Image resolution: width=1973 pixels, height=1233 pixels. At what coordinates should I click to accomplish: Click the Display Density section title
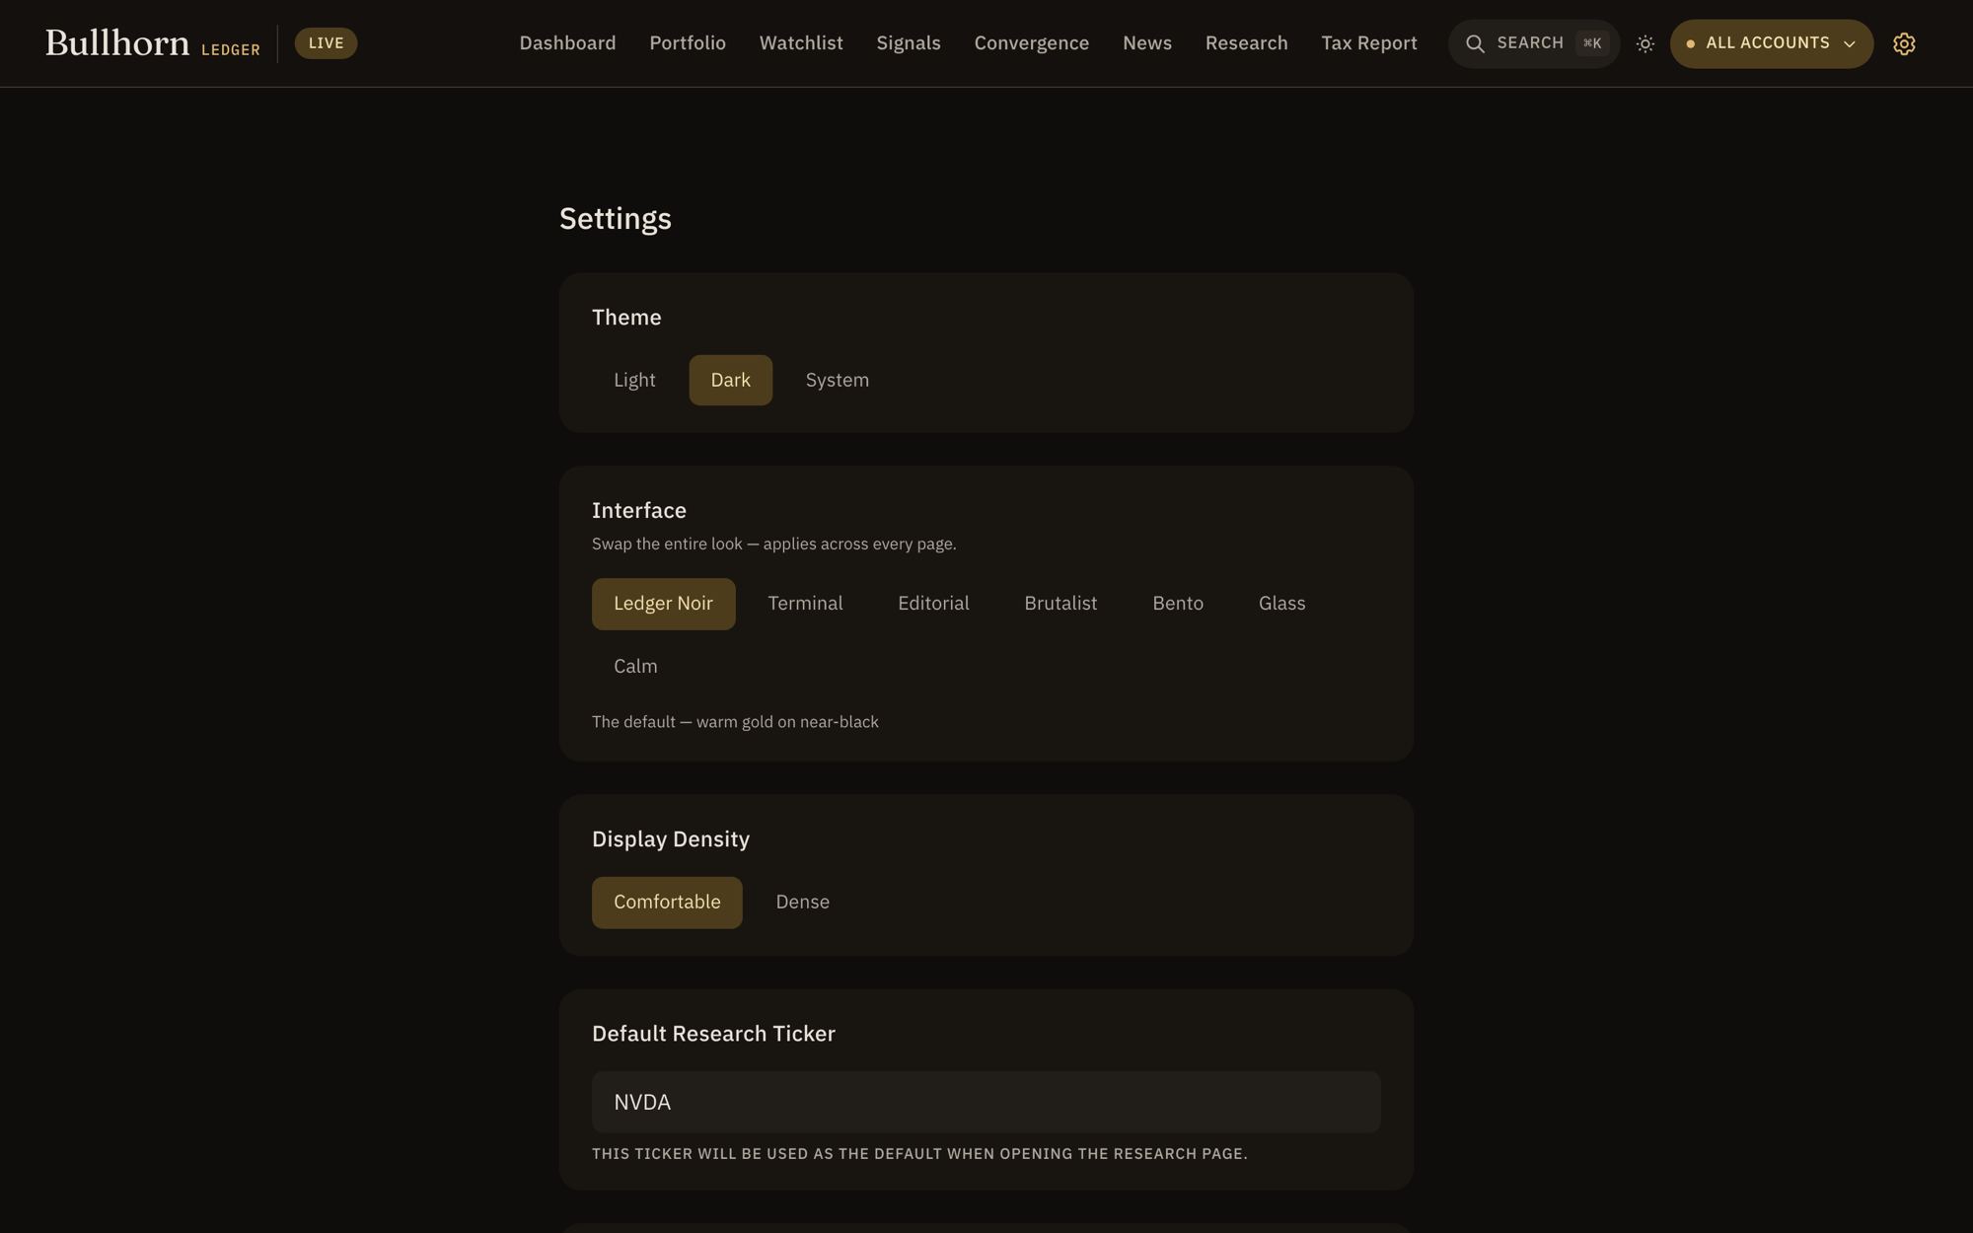pos(671,839)
